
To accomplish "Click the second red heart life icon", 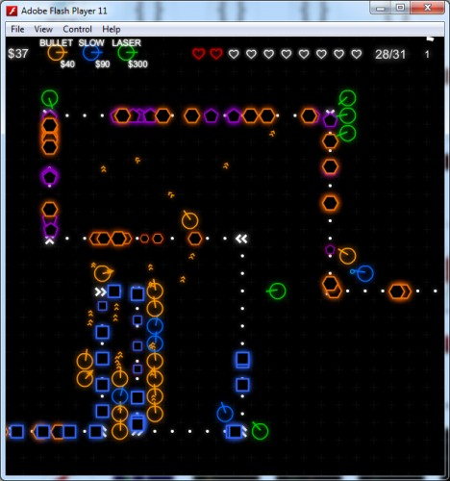I will [216, 54].
